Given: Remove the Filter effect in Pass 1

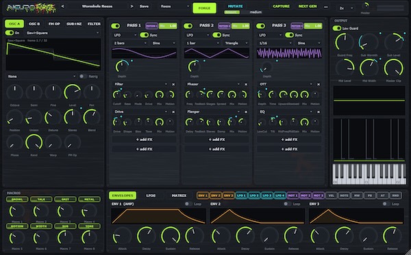Looking at the screenshot, I should 173,84.
